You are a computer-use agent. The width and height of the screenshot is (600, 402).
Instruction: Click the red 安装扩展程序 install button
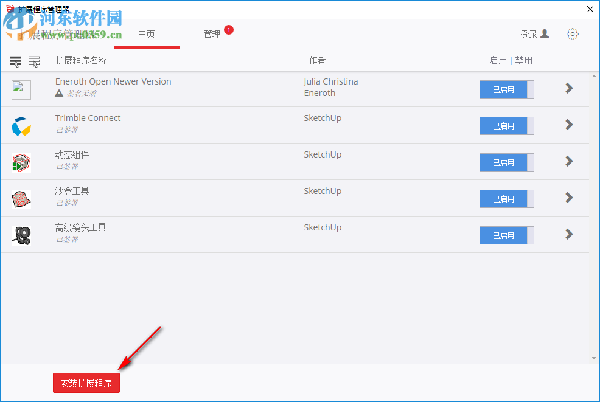[x=86, y=383]
